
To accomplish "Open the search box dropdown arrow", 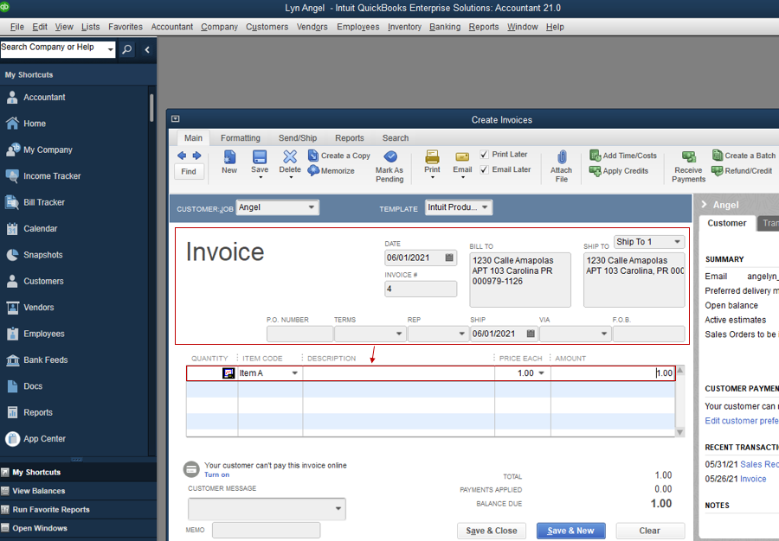I will (110, 49).
